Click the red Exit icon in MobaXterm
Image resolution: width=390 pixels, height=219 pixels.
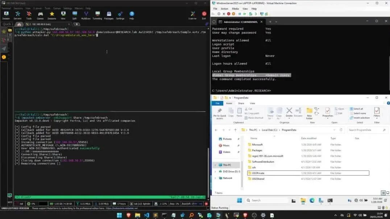(204, 16)
